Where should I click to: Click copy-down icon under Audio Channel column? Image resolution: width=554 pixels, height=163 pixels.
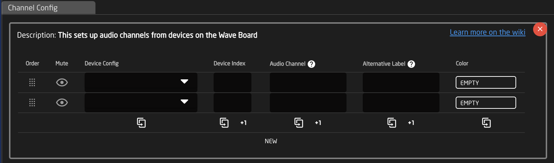(x=299, y=123)
